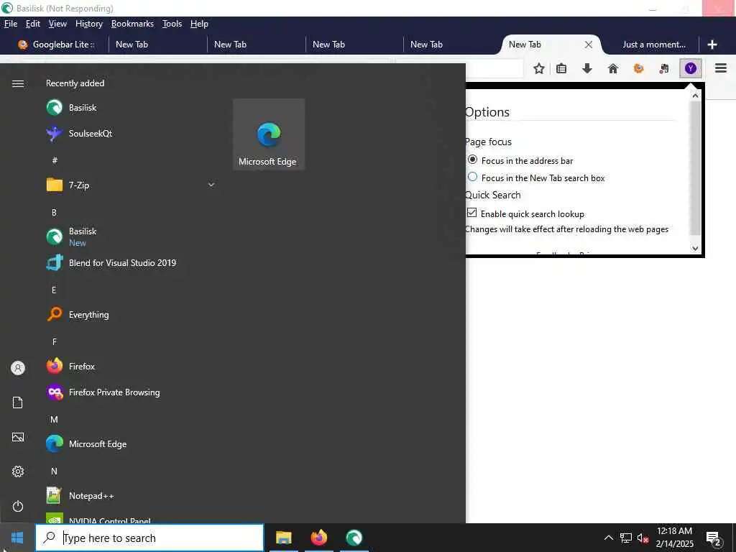The image size is (736, 552).
Task: Open the Edit menu
Action: 33,24
